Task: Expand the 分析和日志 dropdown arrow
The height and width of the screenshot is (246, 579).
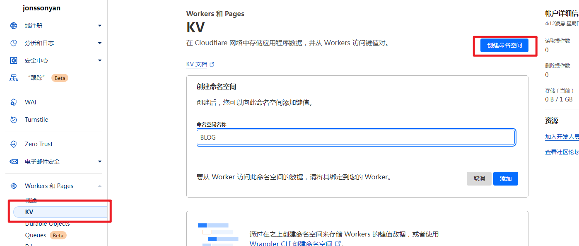Action: coord(100,43)
